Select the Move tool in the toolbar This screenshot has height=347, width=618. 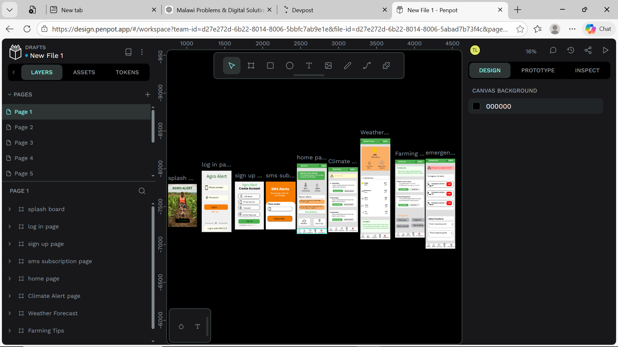232,66
